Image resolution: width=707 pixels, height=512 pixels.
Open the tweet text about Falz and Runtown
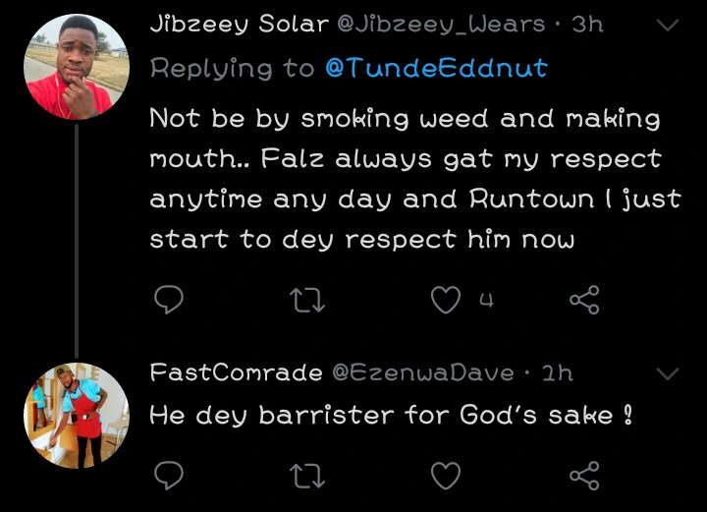pyautogui.click(x=412, y=179)
